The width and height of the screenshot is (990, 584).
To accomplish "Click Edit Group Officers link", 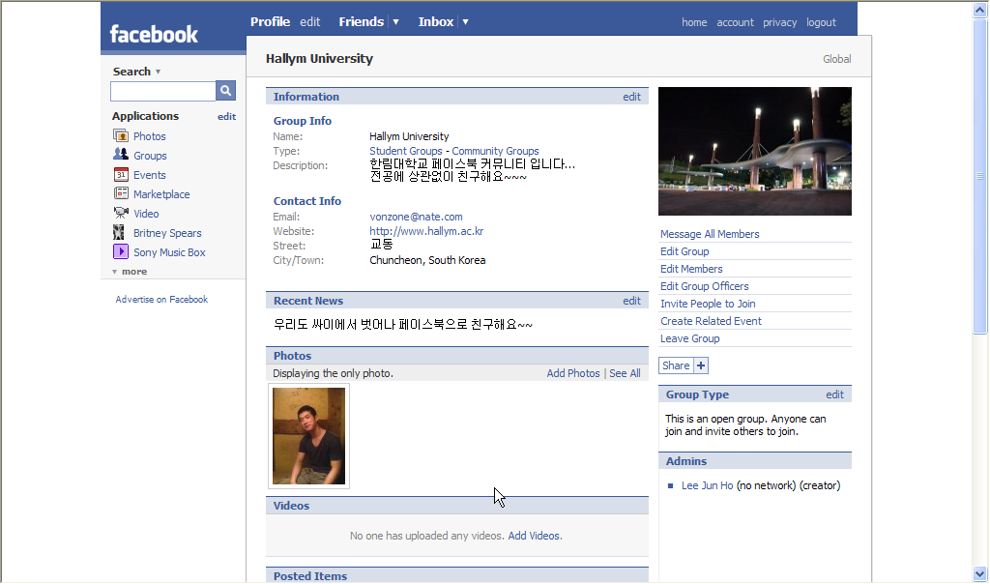I will [x=705, y=286].
